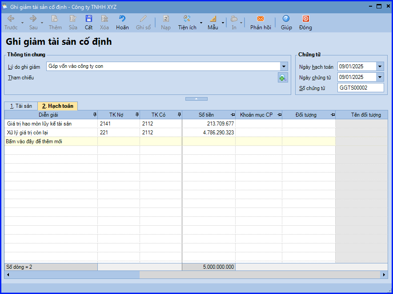Toggle pin on TK Nợ column
The image size is (393, 294).
pyautogui.click(x=136, y=115)
